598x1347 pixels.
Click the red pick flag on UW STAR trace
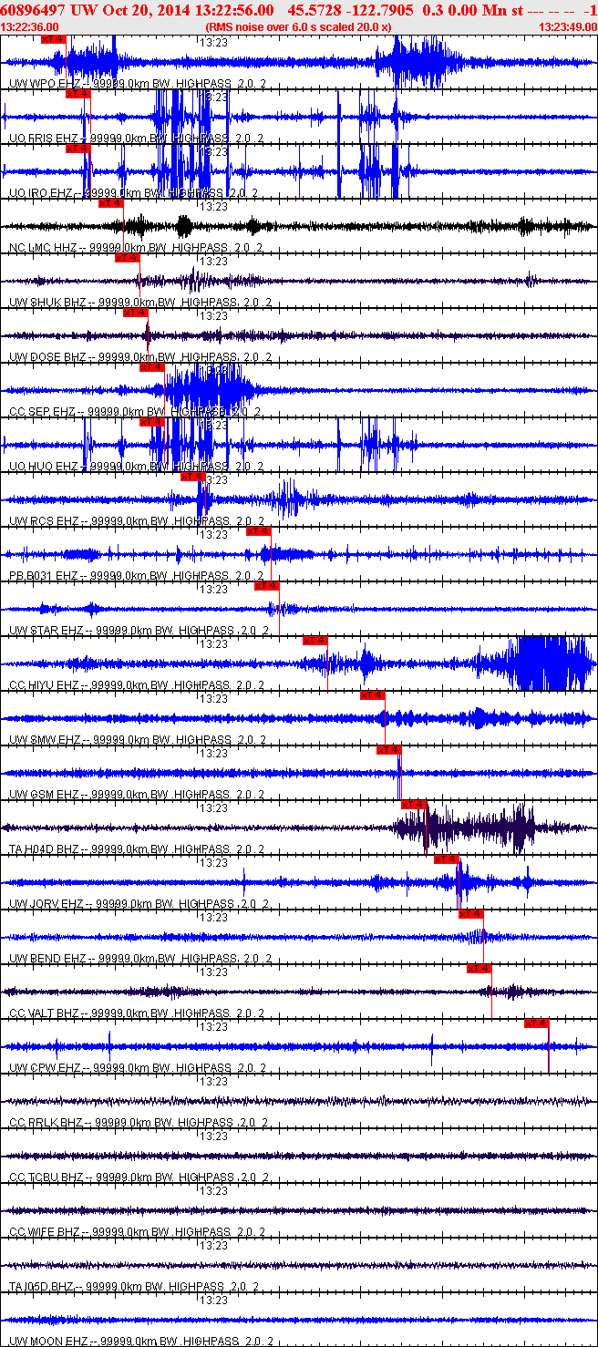coord(267,586)
